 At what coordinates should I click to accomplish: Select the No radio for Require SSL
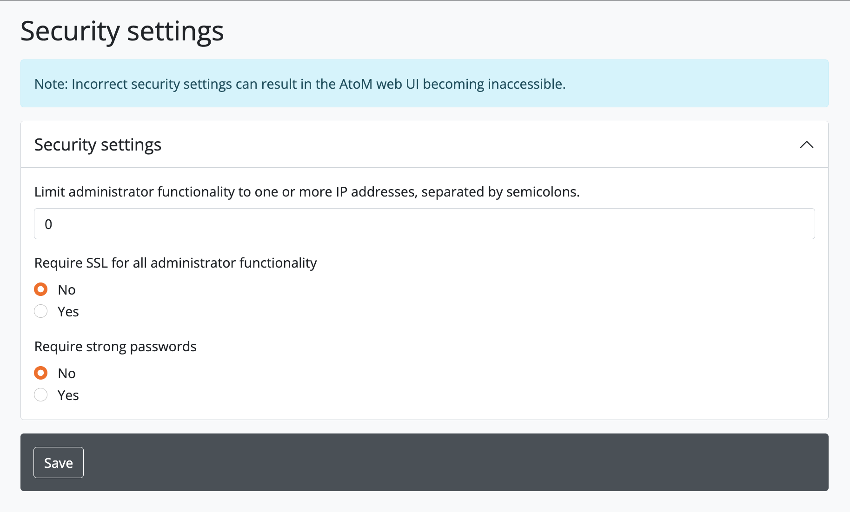(x=41, y=289)
